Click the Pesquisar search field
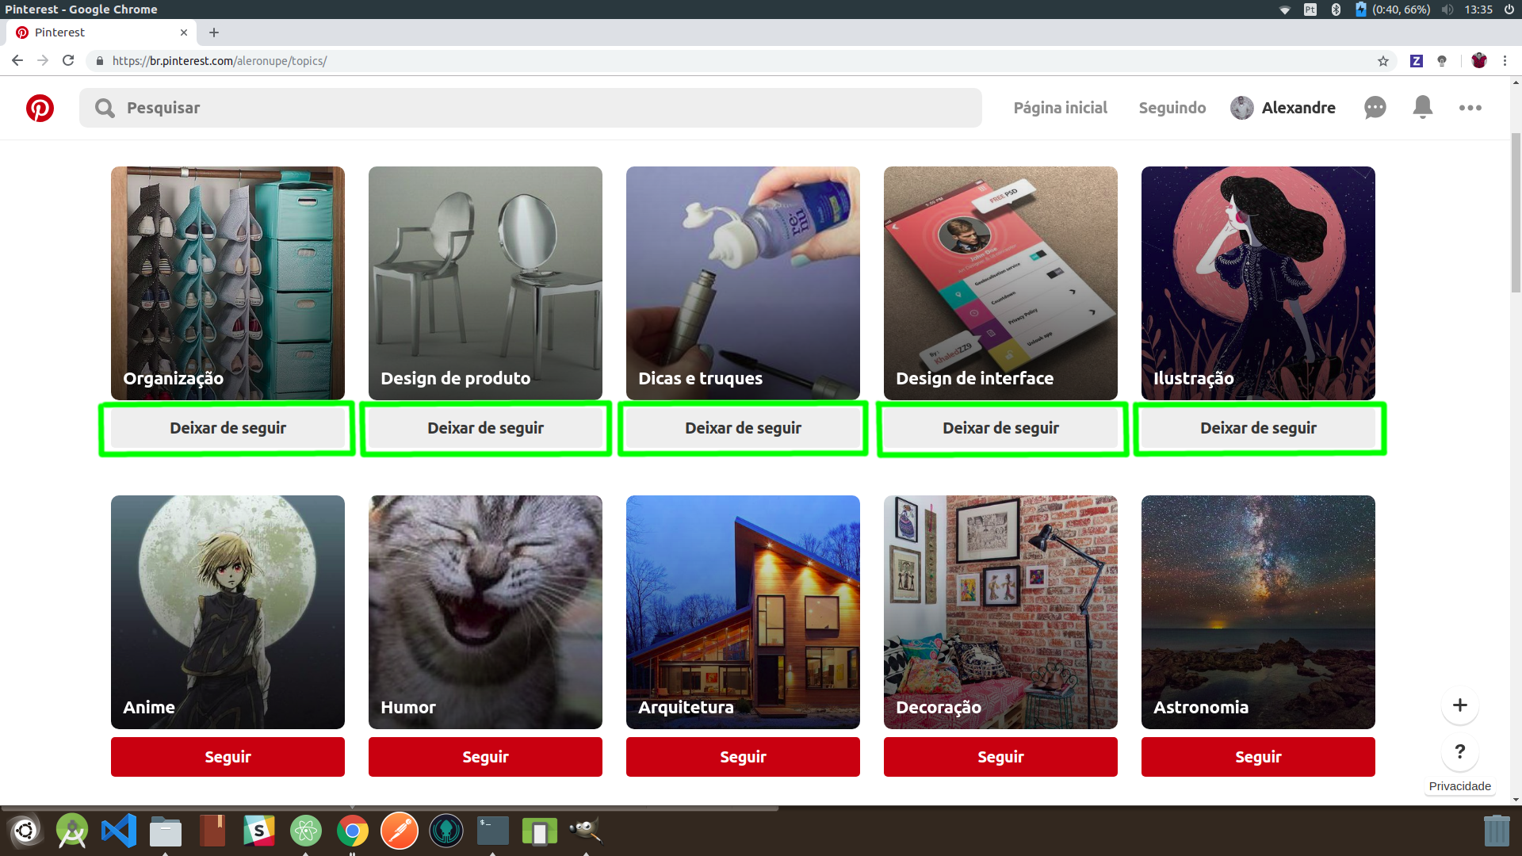Viewport: 1522px width, 856px height. pos(530,108)
